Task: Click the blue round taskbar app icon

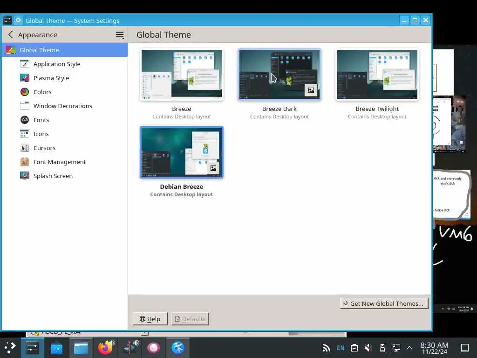Action: 178,348
